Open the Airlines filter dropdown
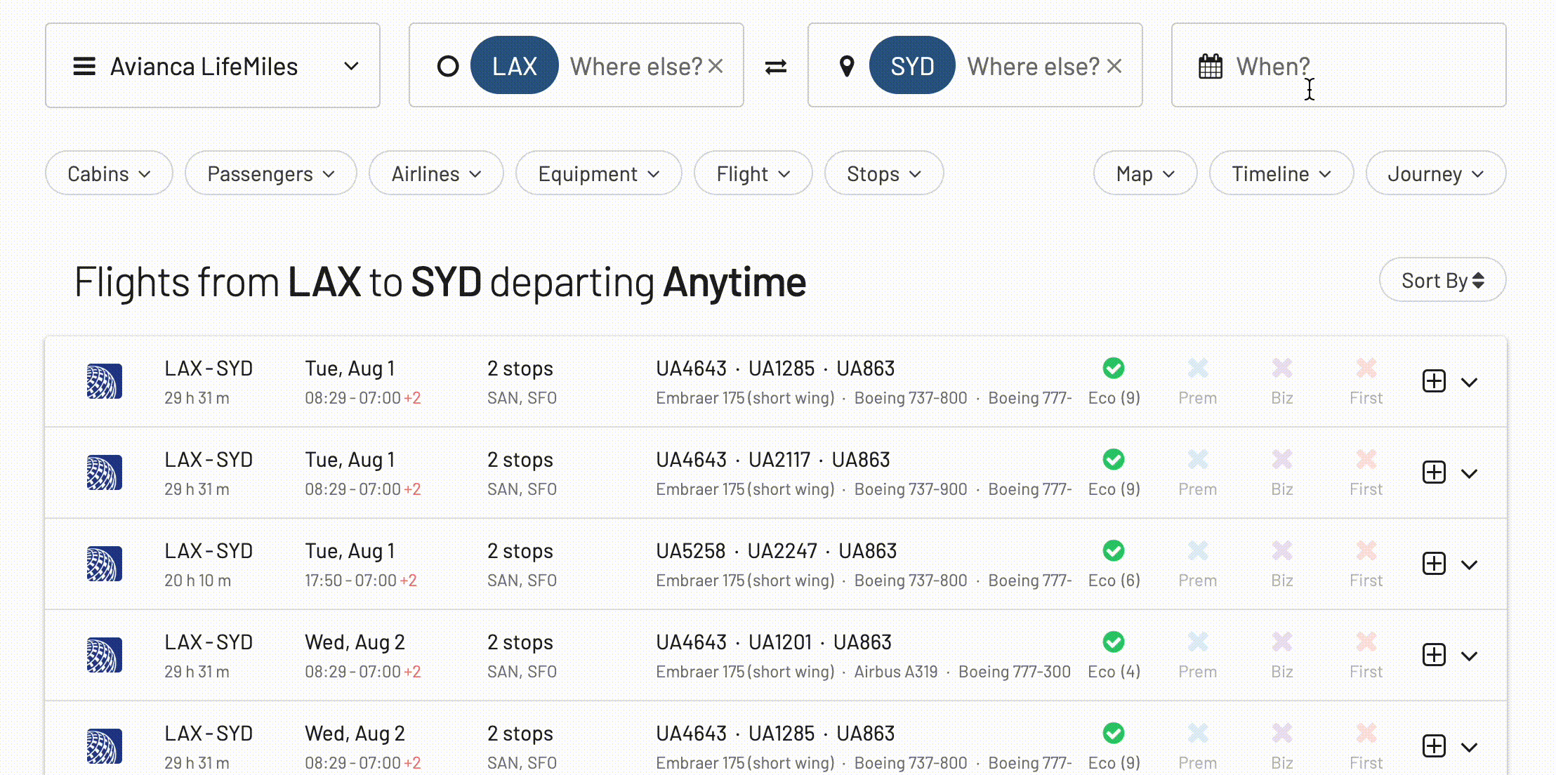 436,173
